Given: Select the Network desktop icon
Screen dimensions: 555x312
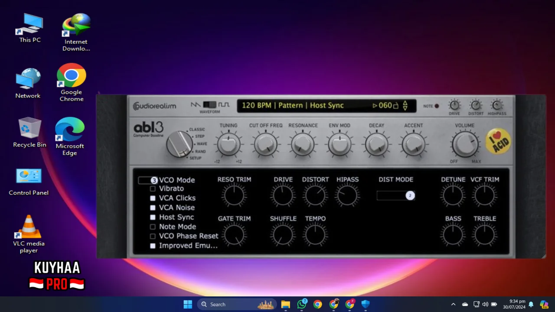Looking at the screenshot, I should (28, 83).
